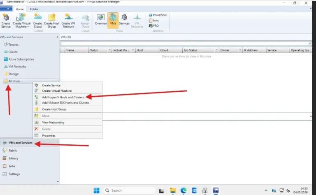Image resolution: width=316 pixels, height=195 pixels.
Task: Open File Explorer from taskbar
Action: click(x=173, y=190)
